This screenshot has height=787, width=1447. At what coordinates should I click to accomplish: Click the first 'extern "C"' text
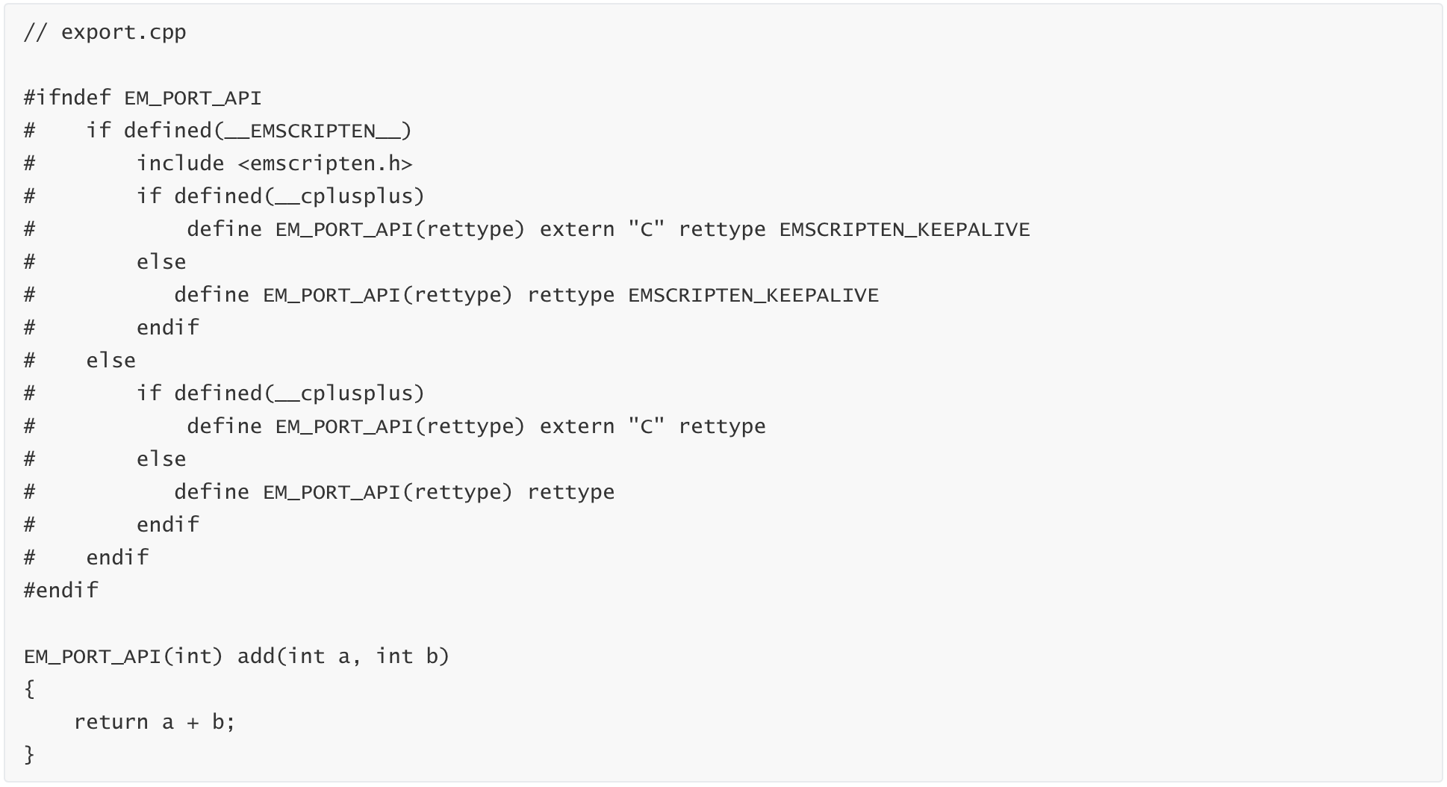click(x=602, y=229)
